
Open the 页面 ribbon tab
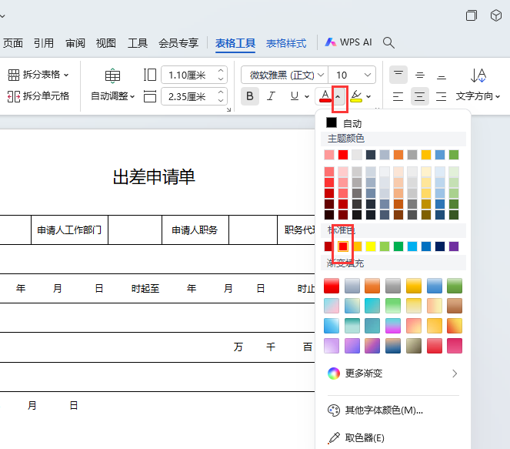pos(12,43)
